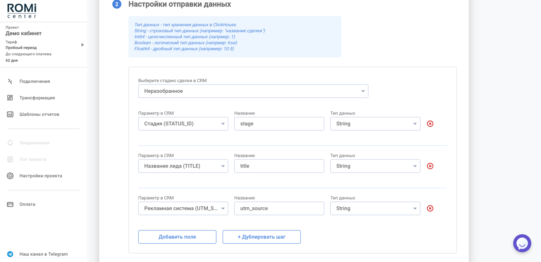The image size is (541, 262).
Task: Remove the stage field row
Action: coord(430,124)
